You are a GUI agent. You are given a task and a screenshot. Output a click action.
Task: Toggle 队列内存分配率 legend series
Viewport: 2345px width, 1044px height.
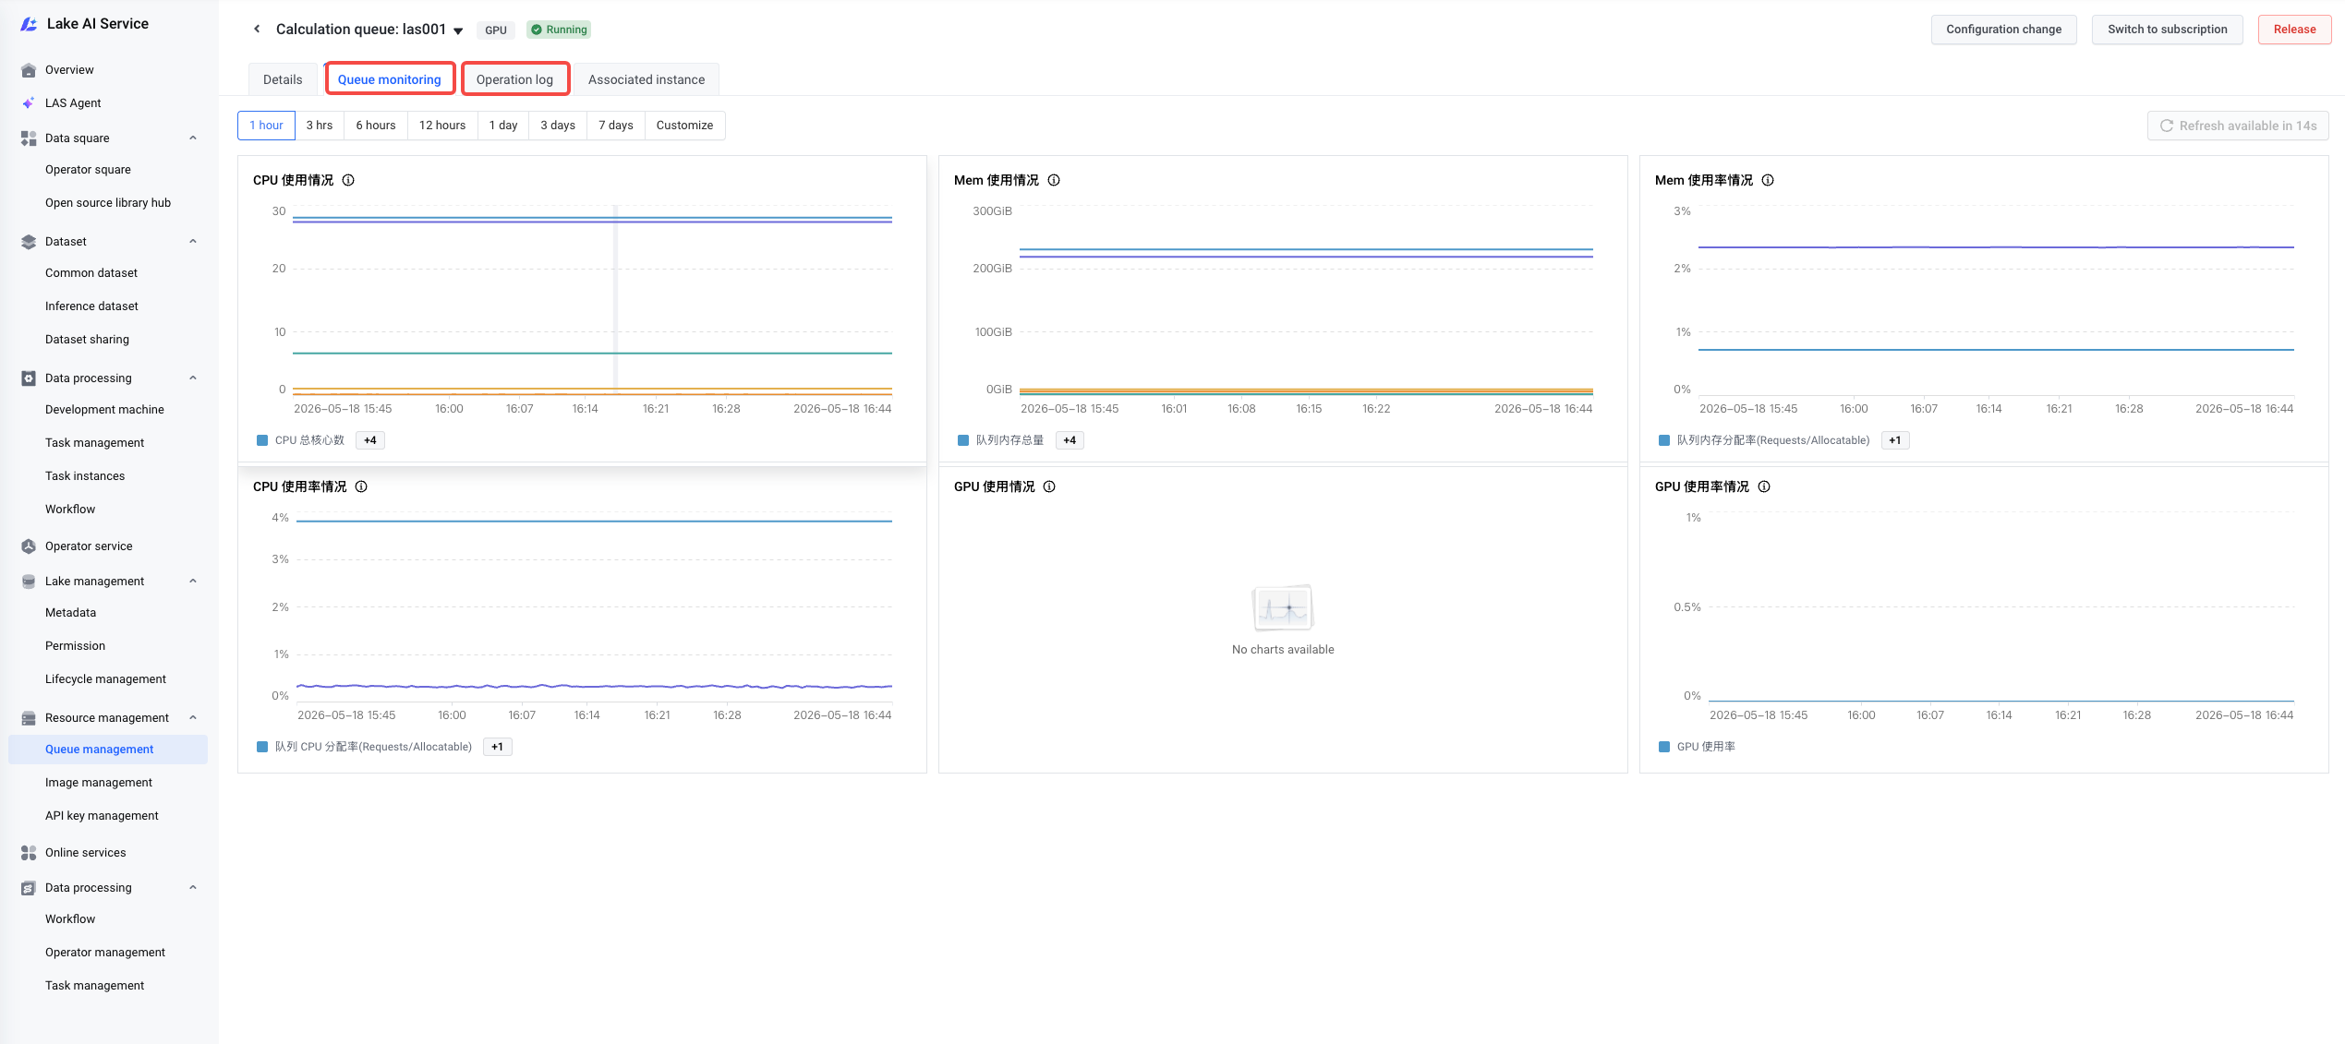point(1763,441)
